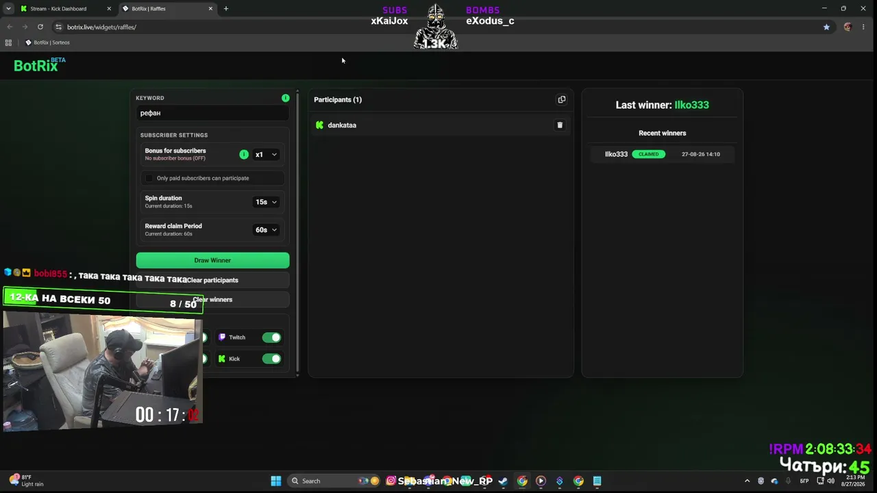This screenshot has width=877, height=493.
Task: Go forward in browser history
Action: (x=25, y=27)
